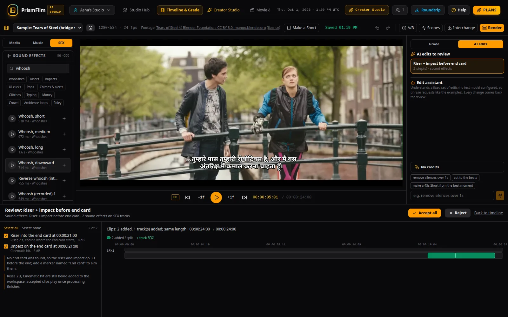Open the Studio Hub tab

coord(136,10)
